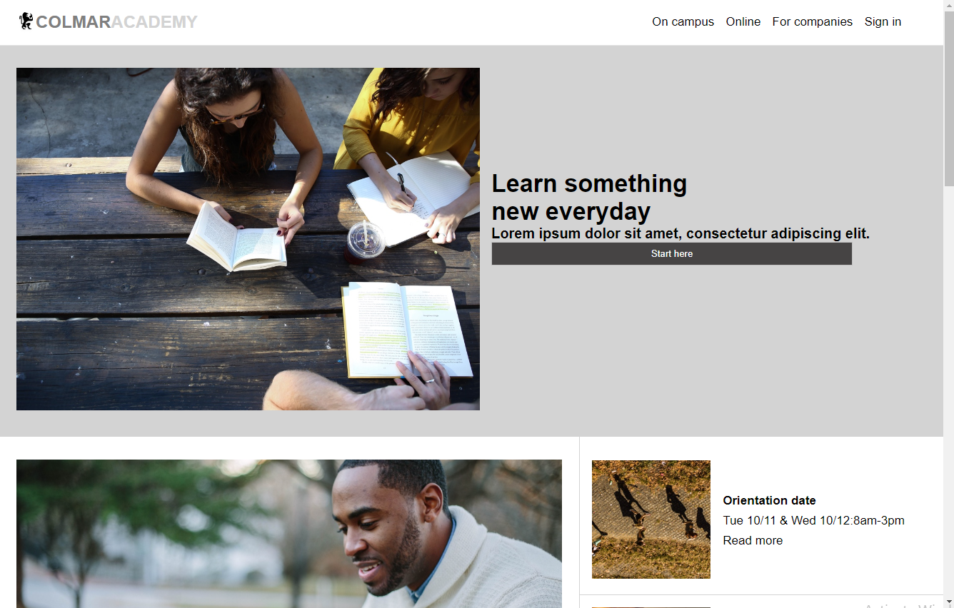Click the smiling man photo
Image resolution: width=954 pixels, height=608 pixels.
pyautogui.click(x=289, y=534)
